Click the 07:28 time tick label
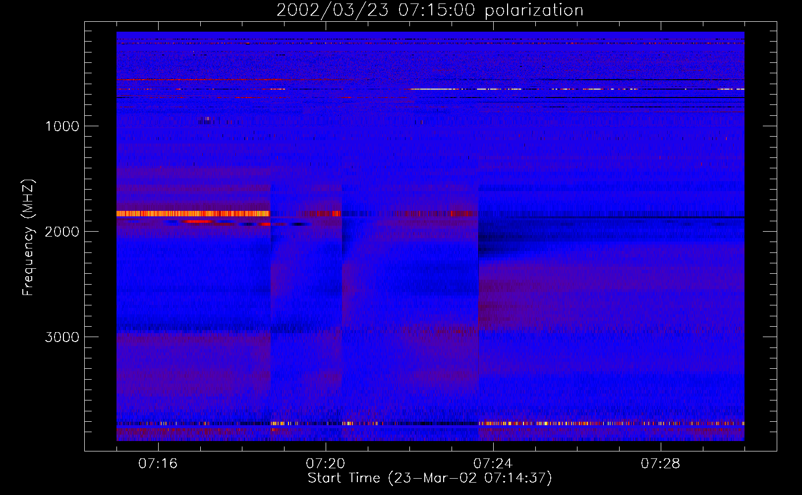This screenshot has height=495, width=802. pos(661,464)
